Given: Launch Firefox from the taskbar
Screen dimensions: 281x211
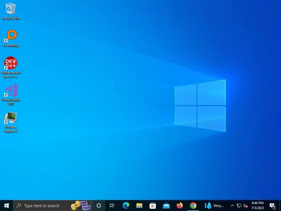Looking at the screenshot, I should coord(179,206).
